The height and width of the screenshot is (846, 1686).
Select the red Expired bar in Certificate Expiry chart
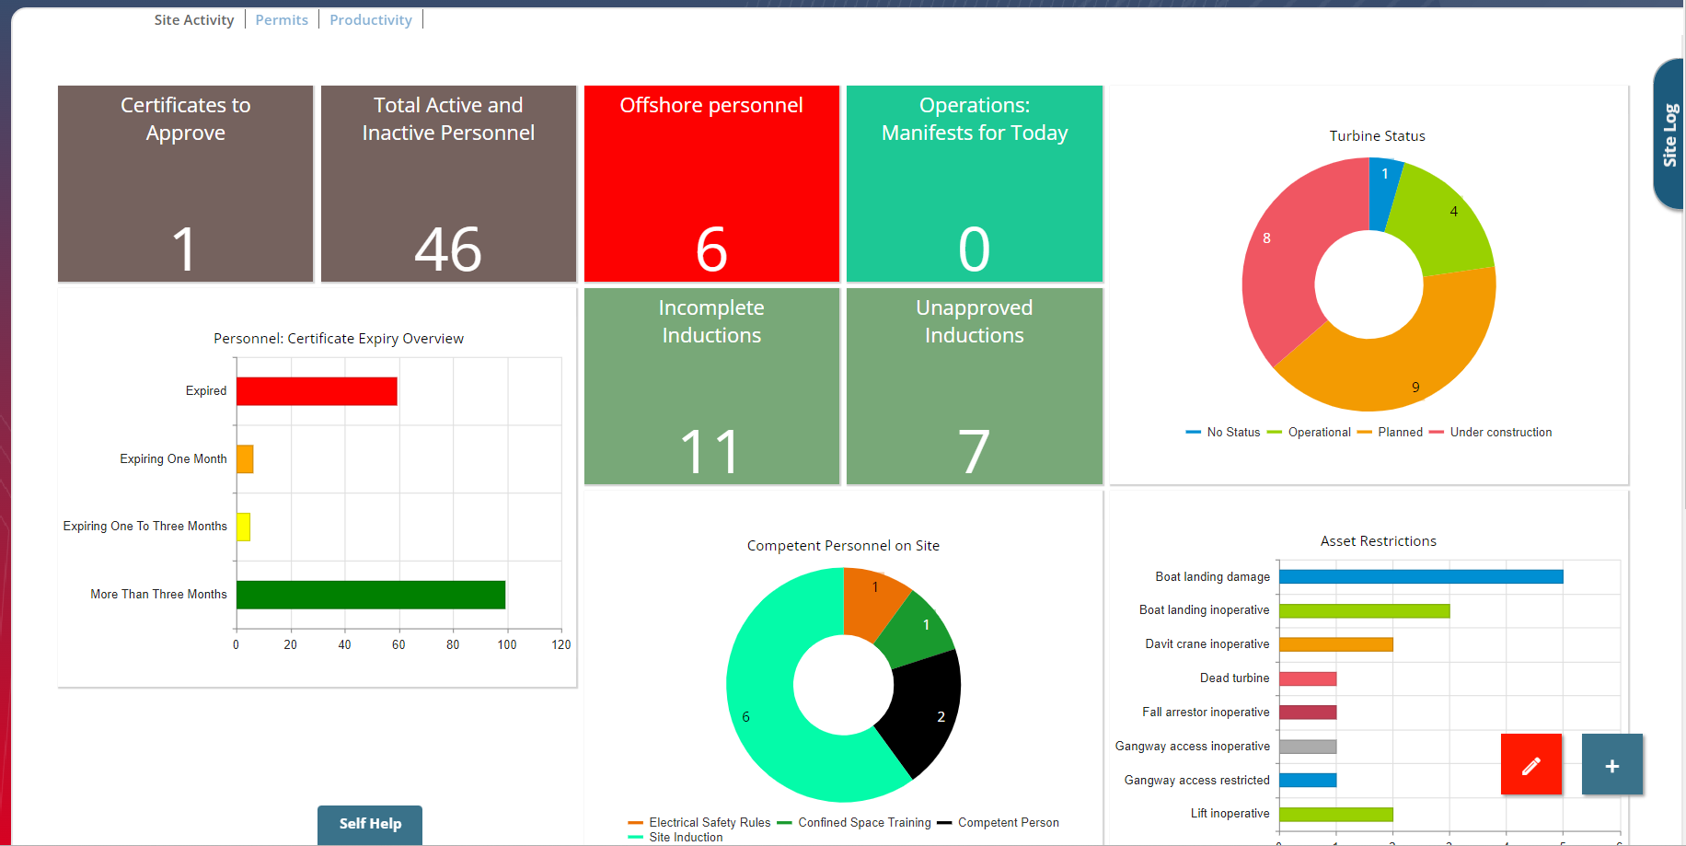pos(316,390)
